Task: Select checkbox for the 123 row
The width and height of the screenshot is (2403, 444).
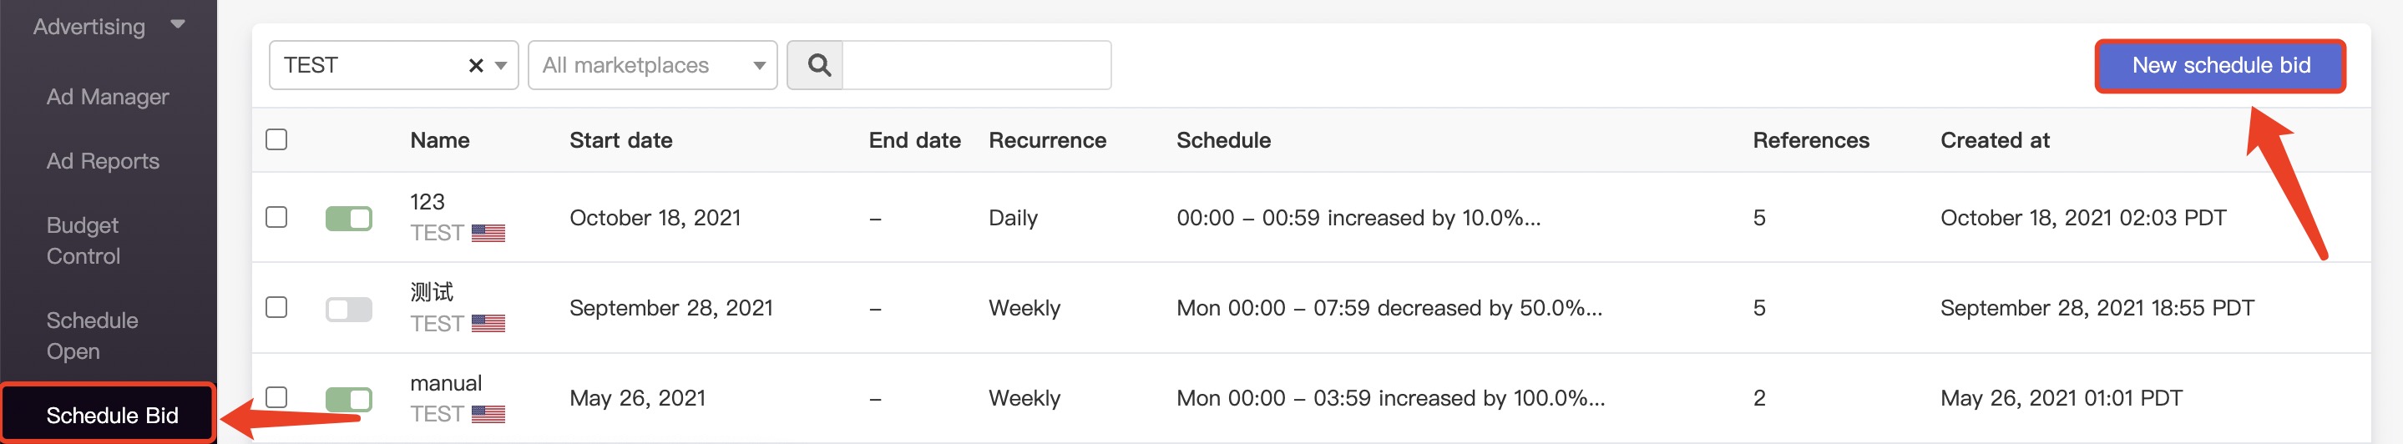Action: tap(276, 217)
